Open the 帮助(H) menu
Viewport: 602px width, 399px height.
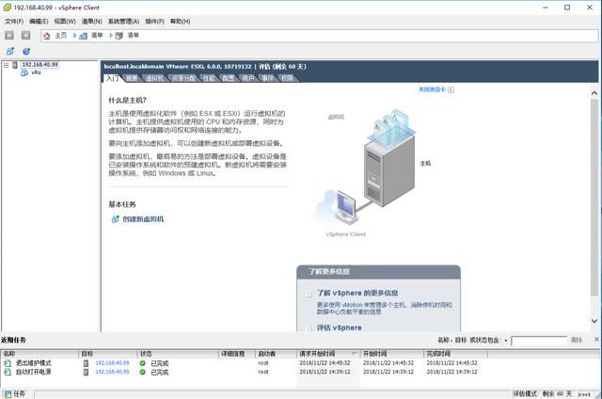coord(180,21)
